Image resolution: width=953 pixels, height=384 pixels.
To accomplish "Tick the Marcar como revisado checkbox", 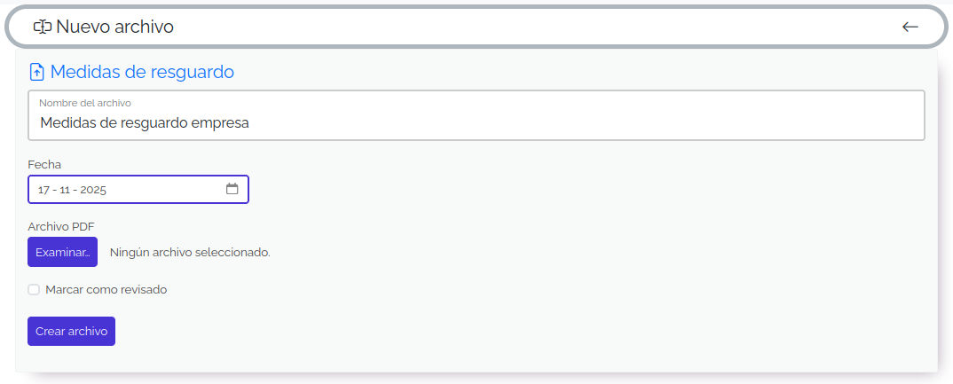I will [x=34, y=289].
